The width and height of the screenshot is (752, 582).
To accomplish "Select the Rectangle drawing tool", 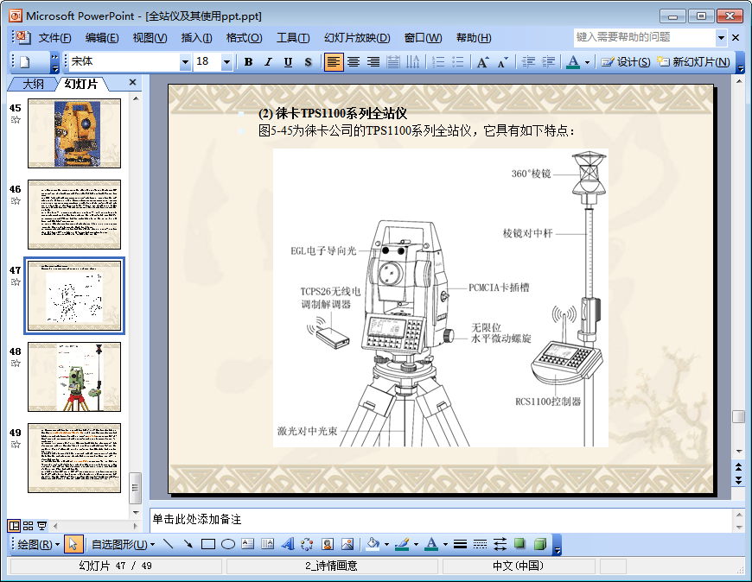I will click(208, 544).
